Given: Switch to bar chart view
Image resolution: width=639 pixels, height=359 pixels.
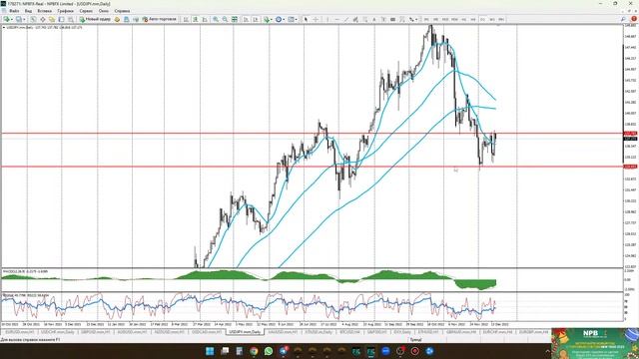Looking at the screenshot, I should tap(186, 19).
